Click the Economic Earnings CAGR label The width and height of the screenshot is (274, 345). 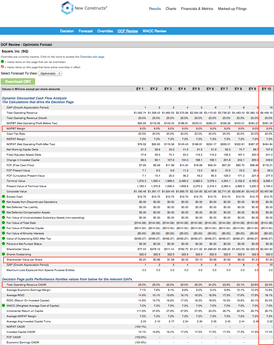[x=23, y=342]
